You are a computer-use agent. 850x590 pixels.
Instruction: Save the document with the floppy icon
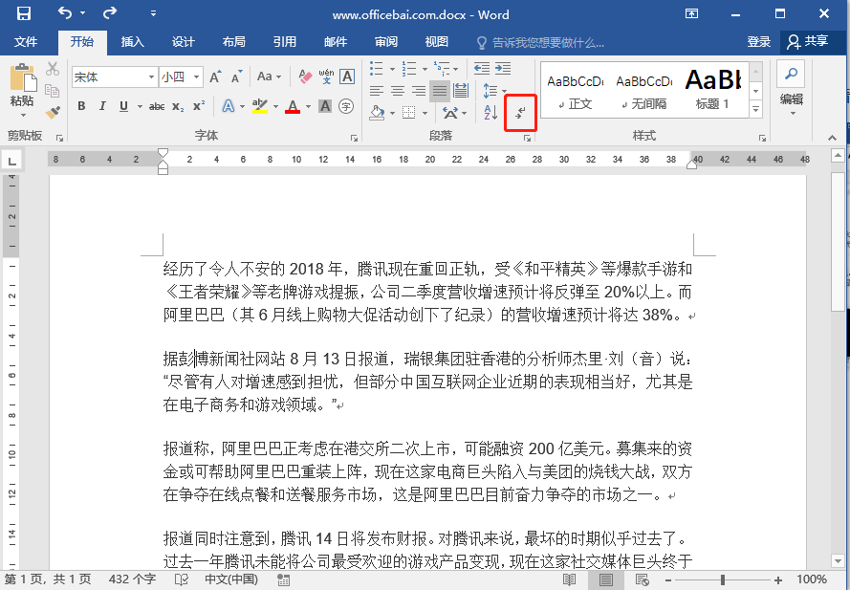coord(24,13)
